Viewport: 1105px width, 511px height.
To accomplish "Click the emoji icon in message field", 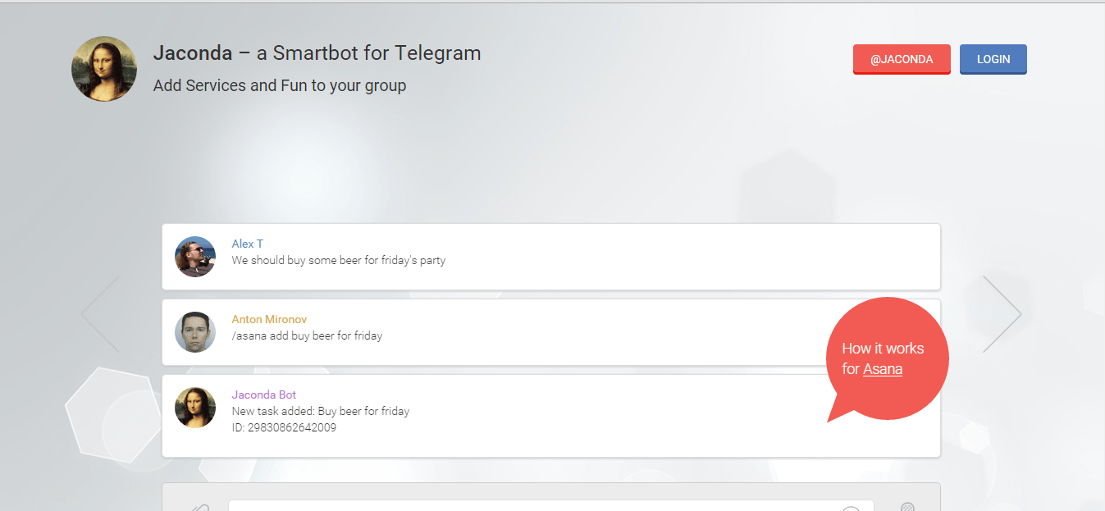I will click(851, 509).
